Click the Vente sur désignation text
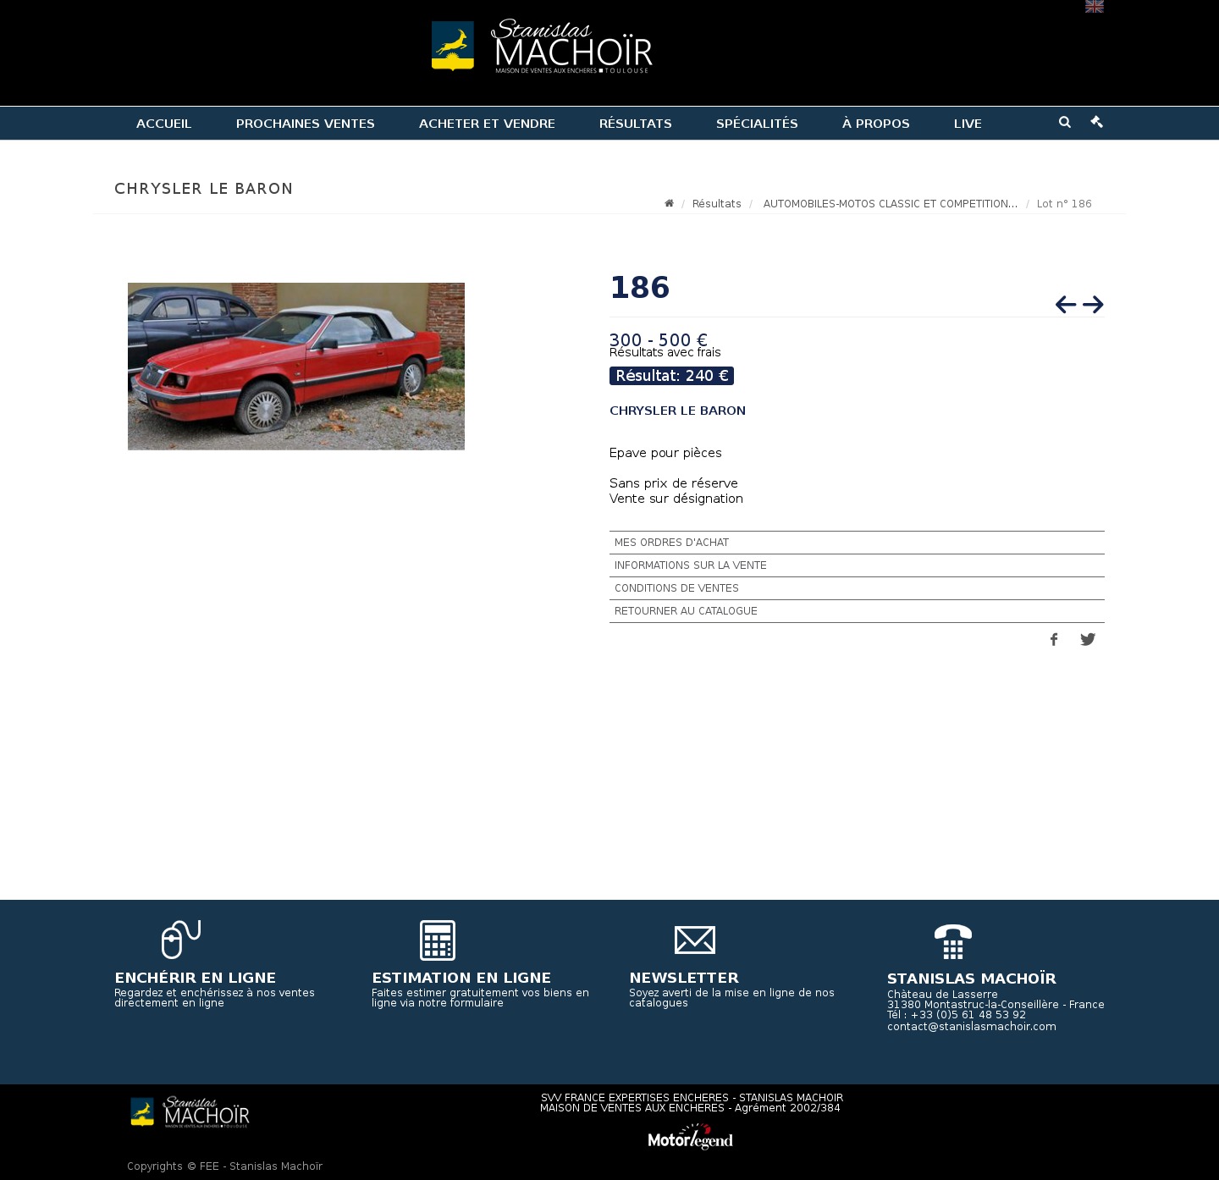1219x1180 pixels. 676,499
